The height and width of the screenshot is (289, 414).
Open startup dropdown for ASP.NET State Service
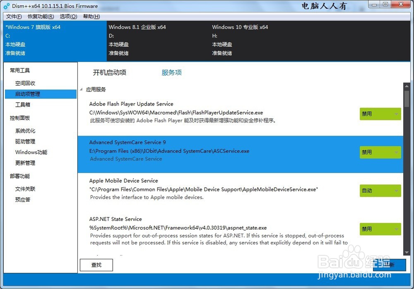pyautogui.click(x=380, y=229)
